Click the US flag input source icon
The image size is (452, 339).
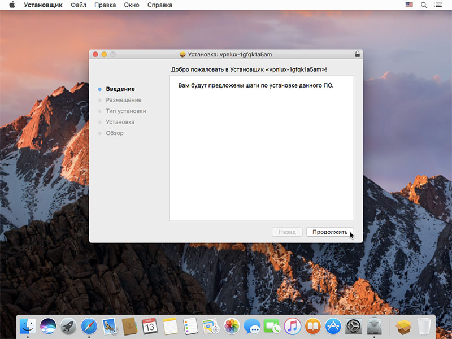(408, 5)
